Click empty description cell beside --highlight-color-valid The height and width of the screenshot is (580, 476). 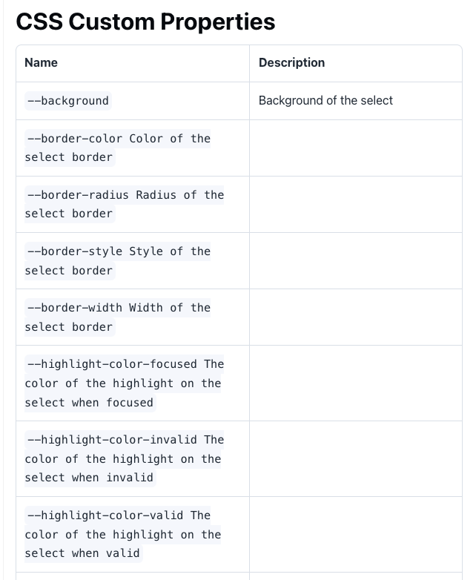pyautogui.click(x=356, y=535)
